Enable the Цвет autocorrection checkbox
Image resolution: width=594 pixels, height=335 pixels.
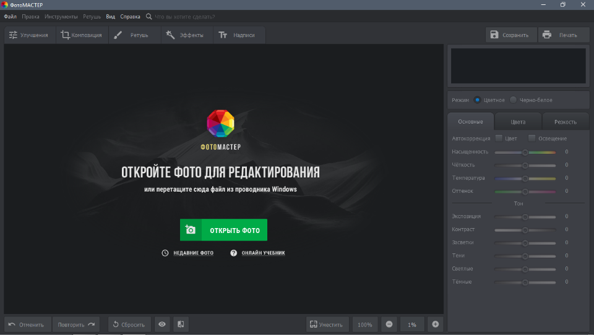click(x=499, y=138)
